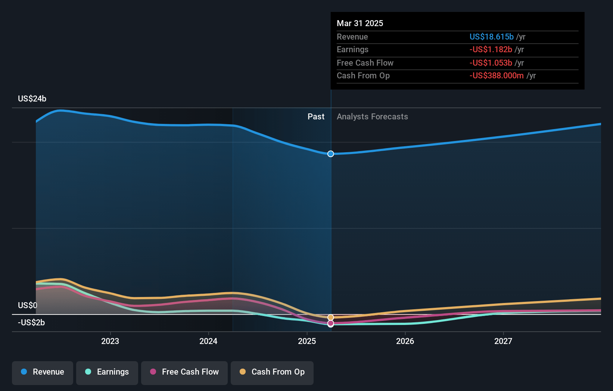Click the 2025 x-axis label

pyautogui.click(x=307, y=341)
